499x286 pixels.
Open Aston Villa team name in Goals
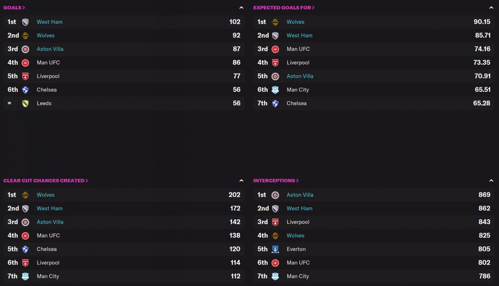tap(50, 49)
